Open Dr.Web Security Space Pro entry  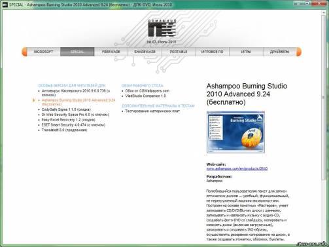[75, 115]
